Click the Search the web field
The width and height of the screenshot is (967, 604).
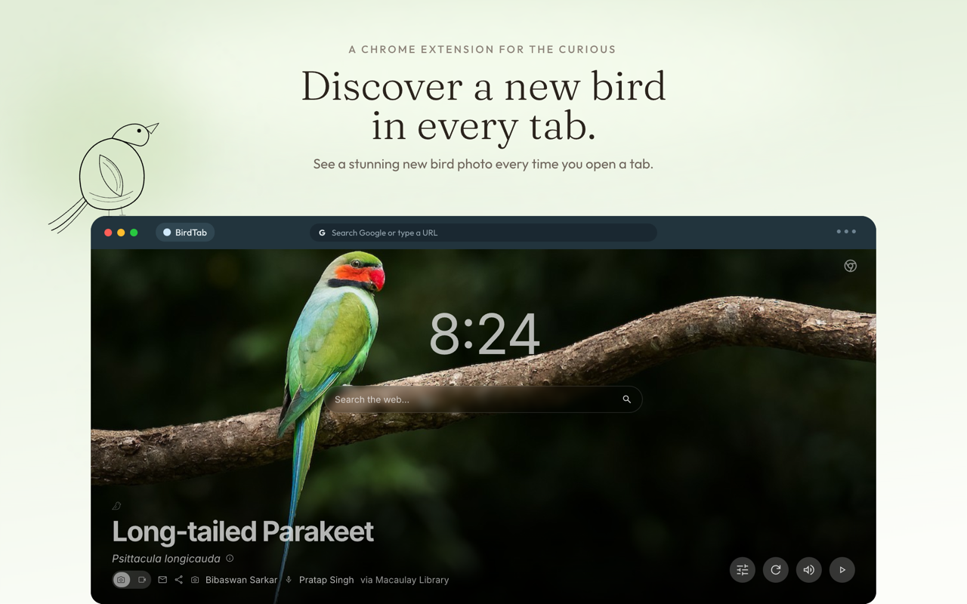[483, 399]
